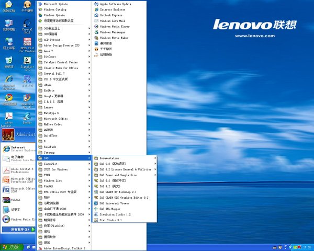
Task: Expand Adobe Design Premium CS3 folder
Action: coord(64,45)
